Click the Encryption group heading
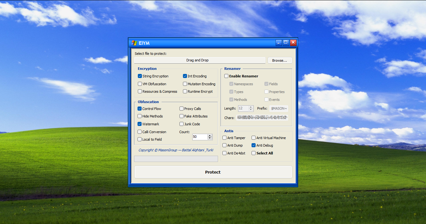The image size is (426, 224). (147, 69)
